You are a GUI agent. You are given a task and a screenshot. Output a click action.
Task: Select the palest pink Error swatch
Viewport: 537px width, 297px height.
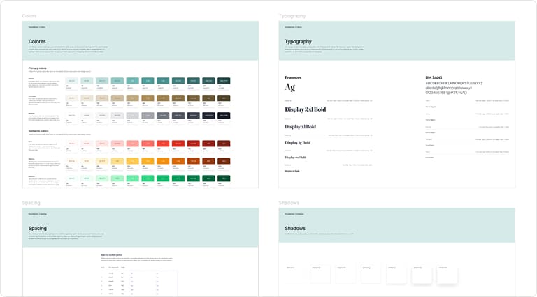click(x=71, y=144)
